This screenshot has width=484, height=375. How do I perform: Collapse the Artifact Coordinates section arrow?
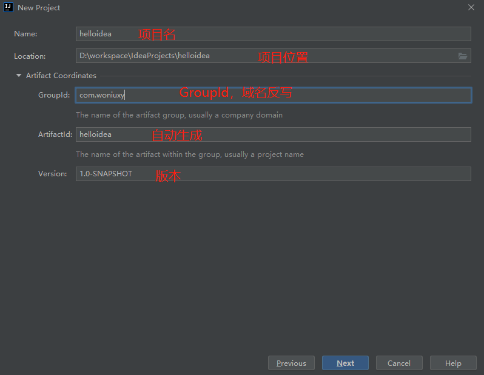pos(19,76)
